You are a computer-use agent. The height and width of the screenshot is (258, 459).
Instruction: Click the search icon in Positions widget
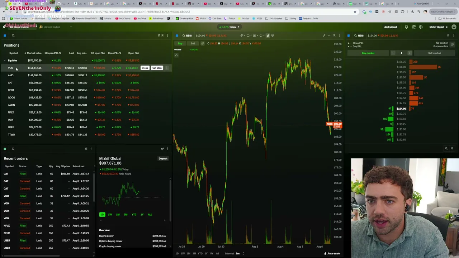click(13, 35)
